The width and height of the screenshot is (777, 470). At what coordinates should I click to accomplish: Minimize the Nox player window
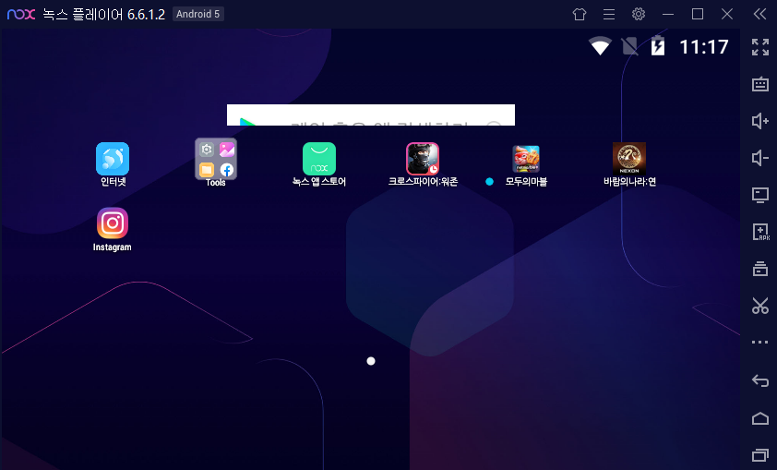668,14
